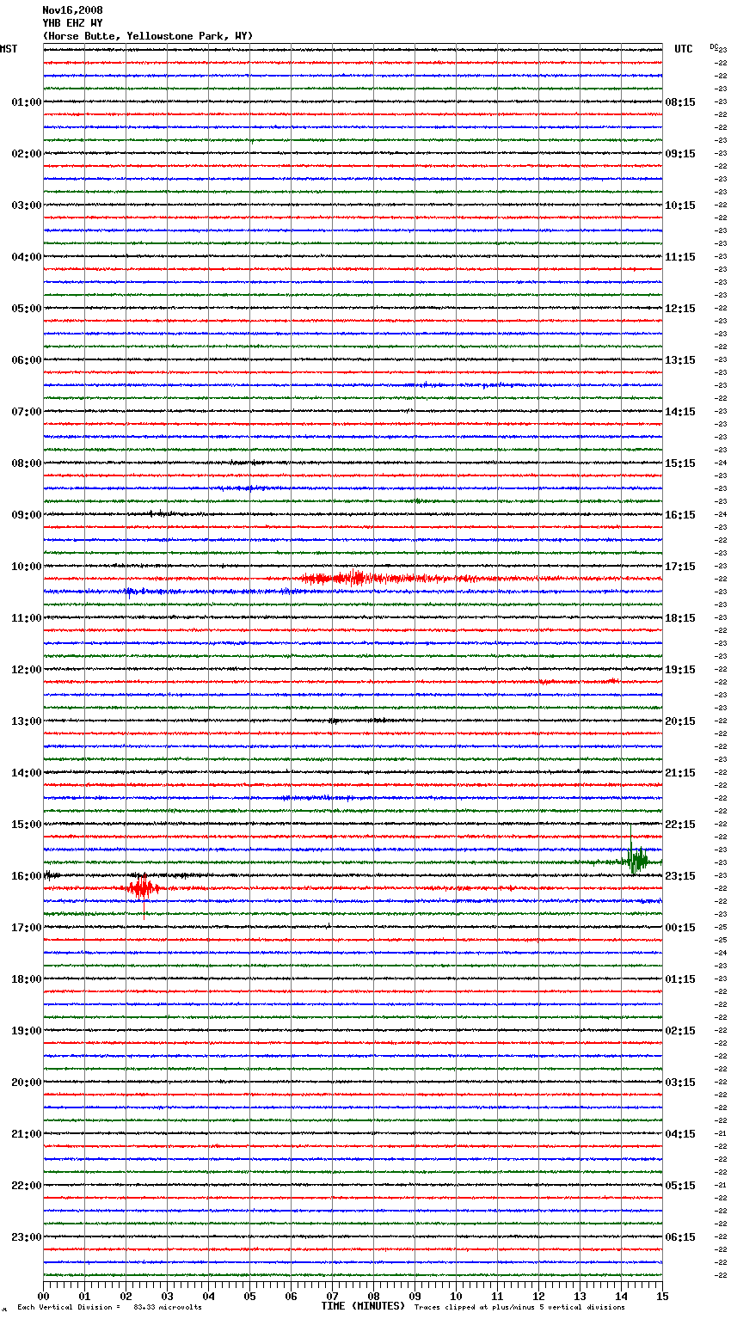731x1319 pixels.
Task: Click the '00:15' UTC time label
Action: [680, 928]
